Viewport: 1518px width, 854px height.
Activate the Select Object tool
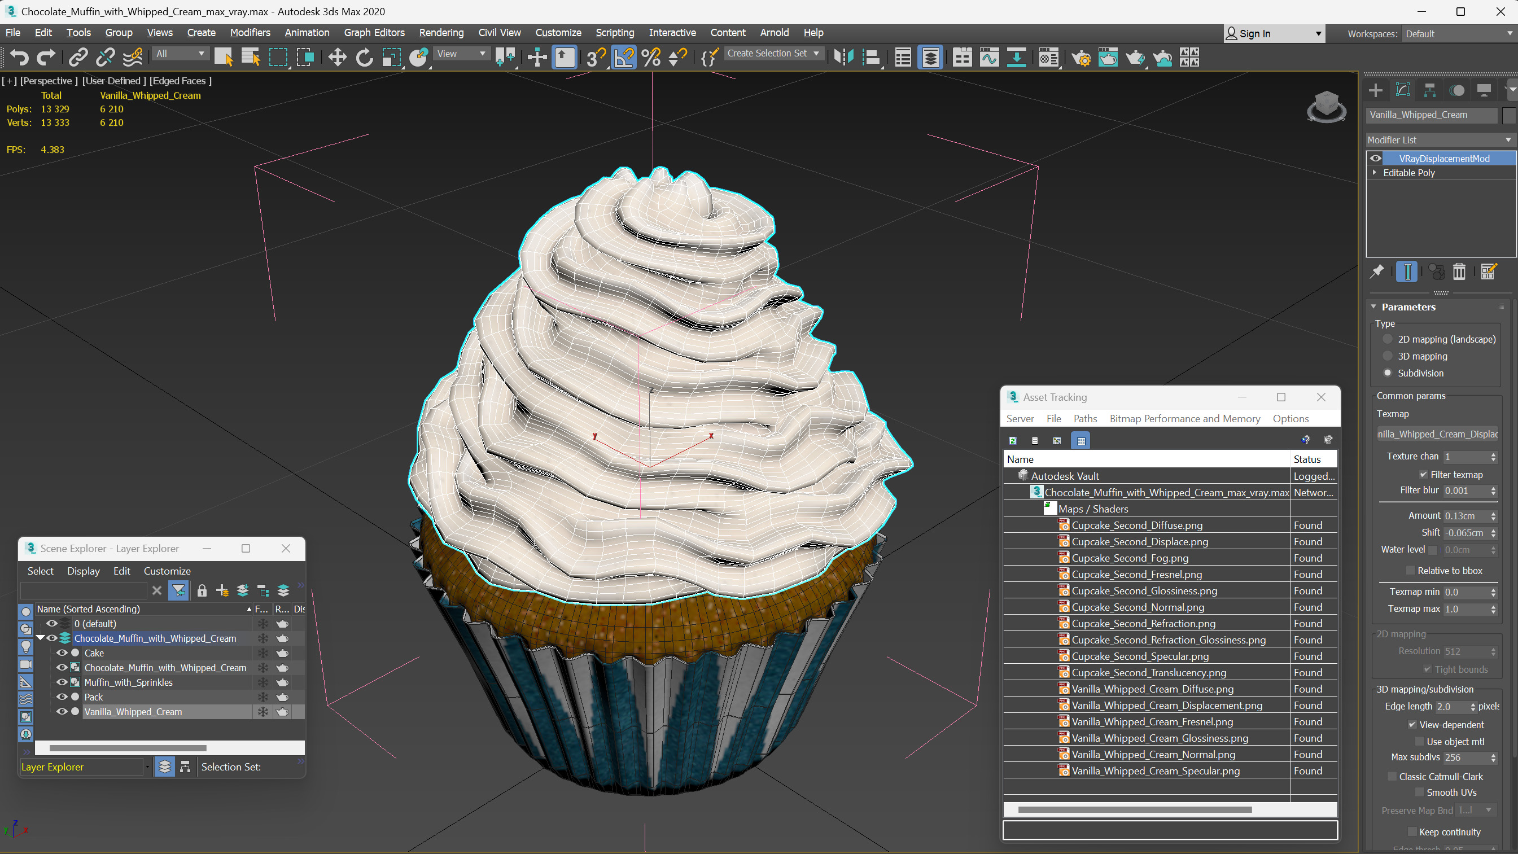click(224, 57)
